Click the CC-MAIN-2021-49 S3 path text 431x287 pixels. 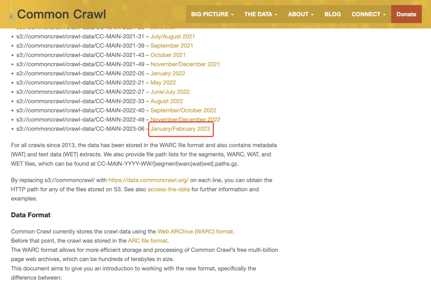pyautogui.click(x=80, y=64)
